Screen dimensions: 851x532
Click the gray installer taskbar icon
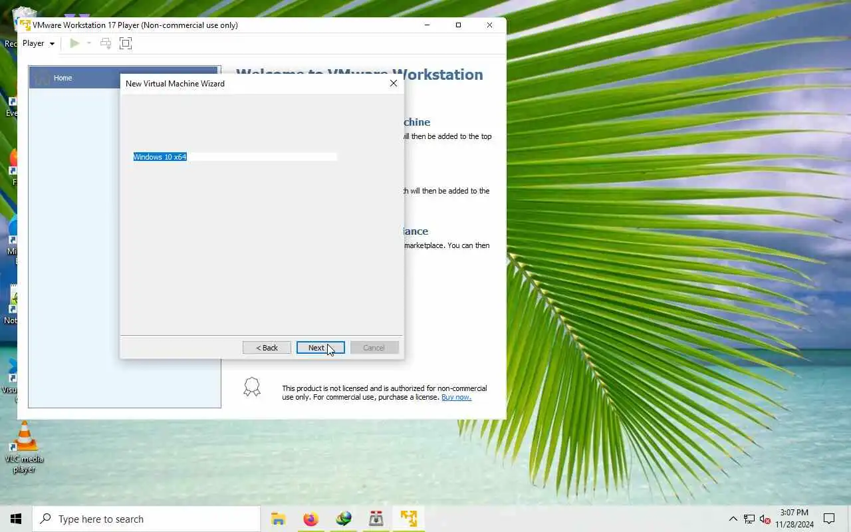coord(376,519)
